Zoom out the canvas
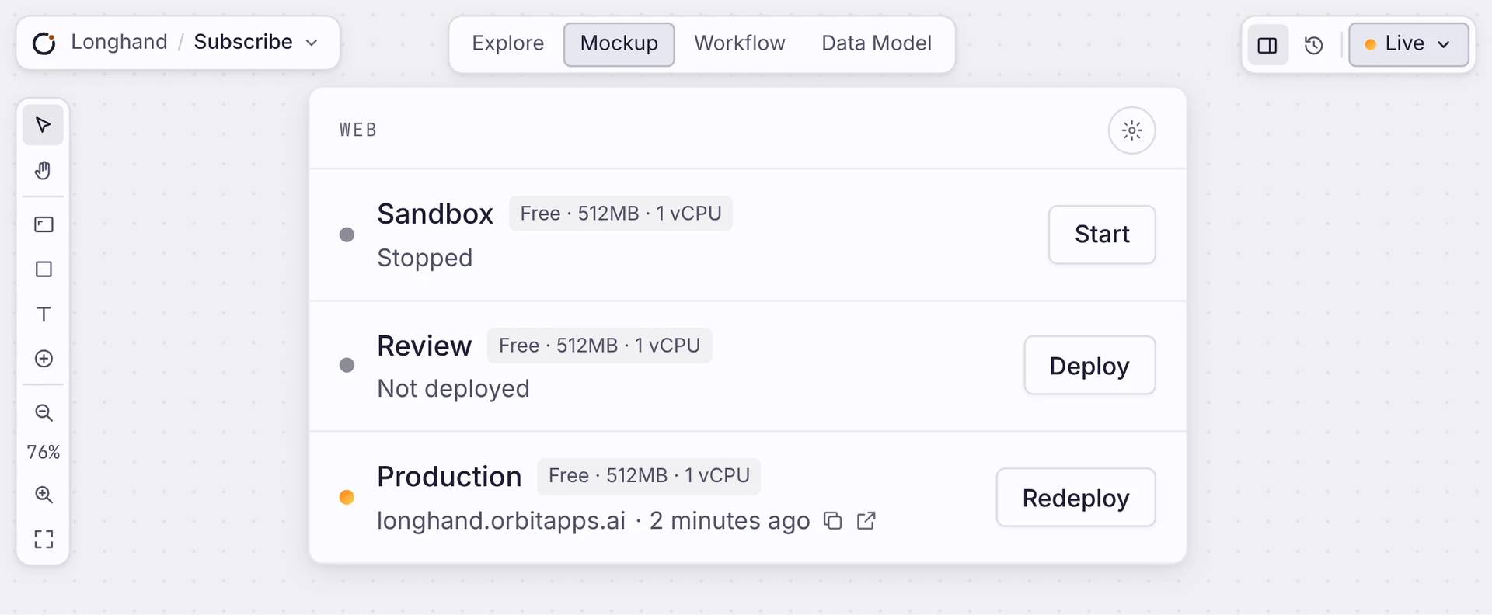The image size is (1492, 615). (x=44, y=413)
